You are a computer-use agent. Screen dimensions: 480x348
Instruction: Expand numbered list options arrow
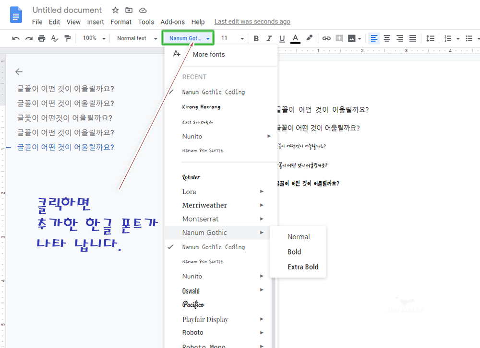tap(458, 39)
